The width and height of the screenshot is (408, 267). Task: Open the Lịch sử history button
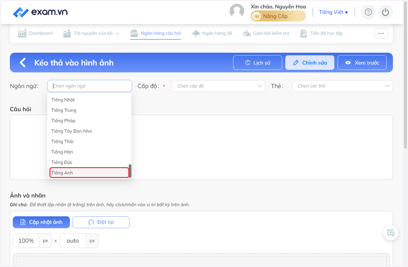tap(258, 63)
